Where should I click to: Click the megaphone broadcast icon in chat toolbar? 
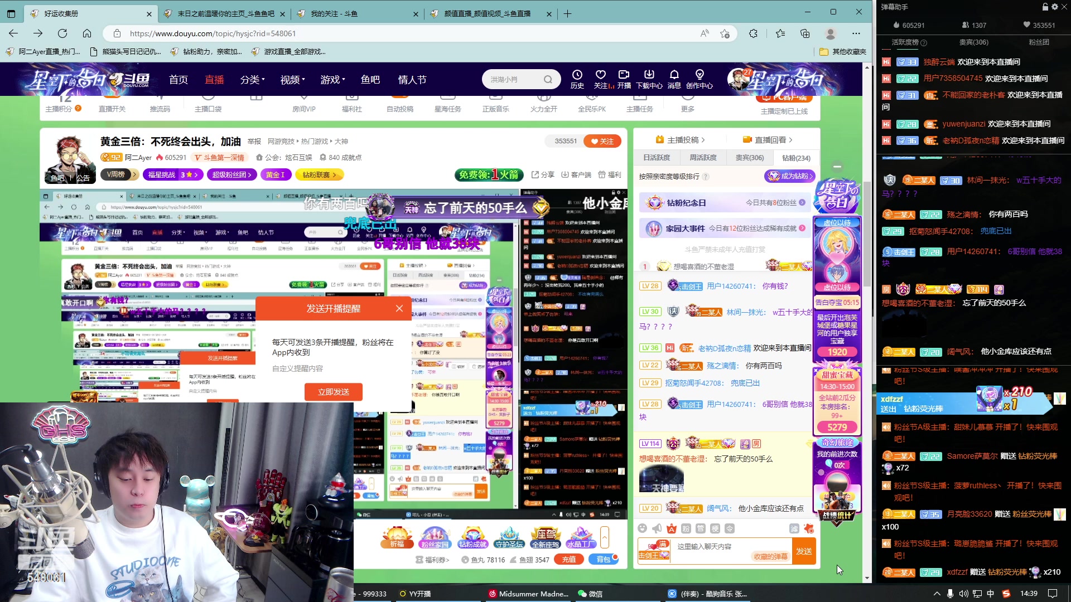(657, 528)
